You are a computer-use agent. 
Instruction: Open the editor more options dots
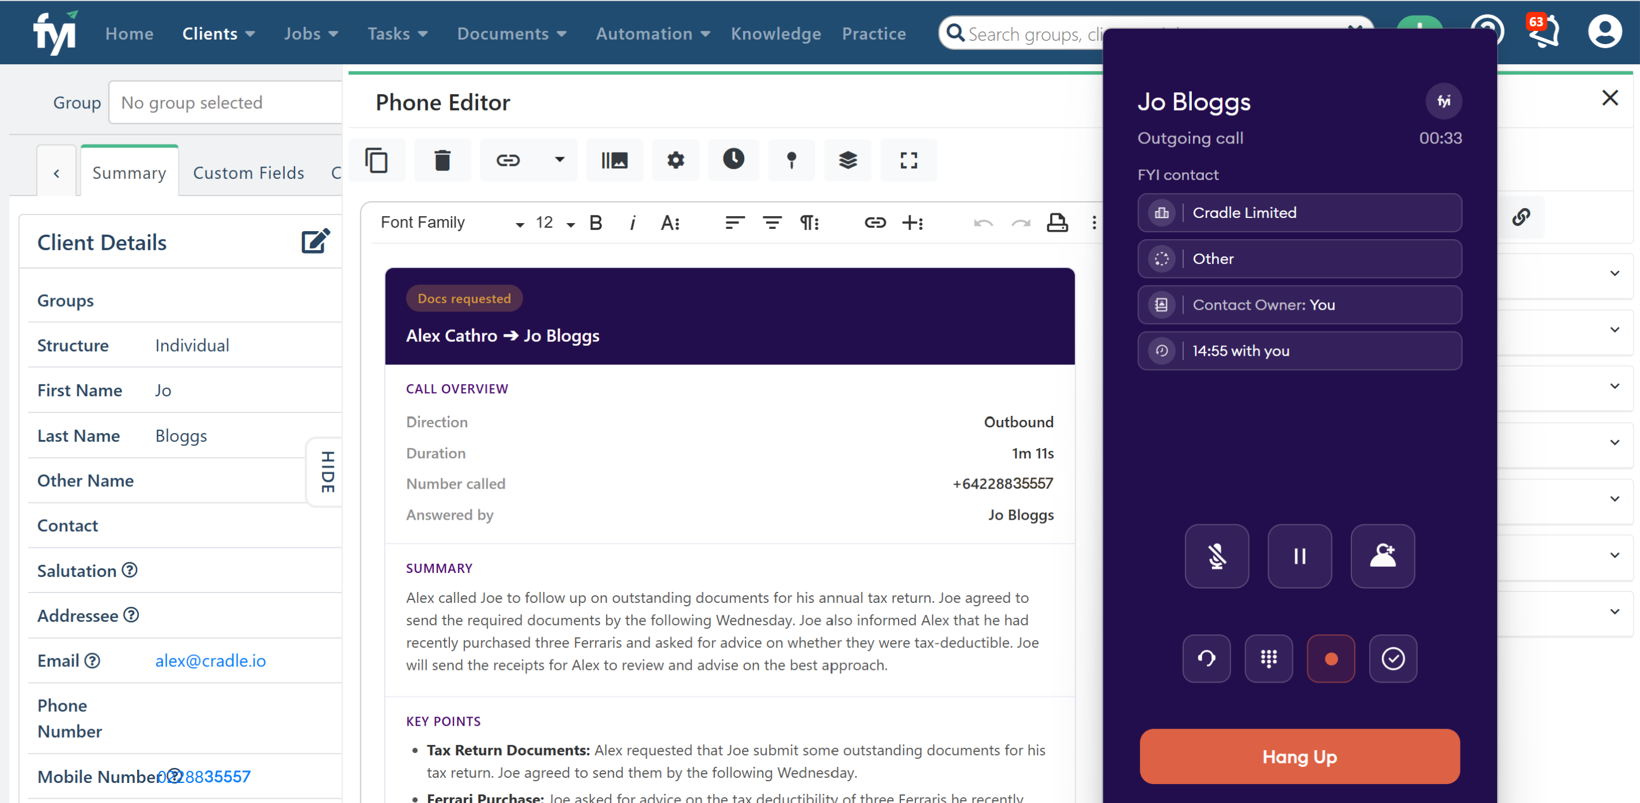click(x=1094, y=223)
